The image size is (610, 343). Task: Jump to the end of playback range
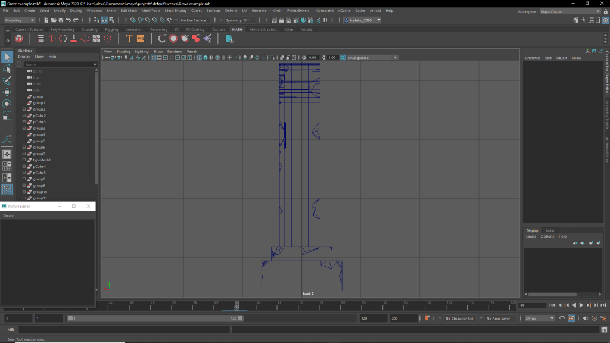[602, 305]
